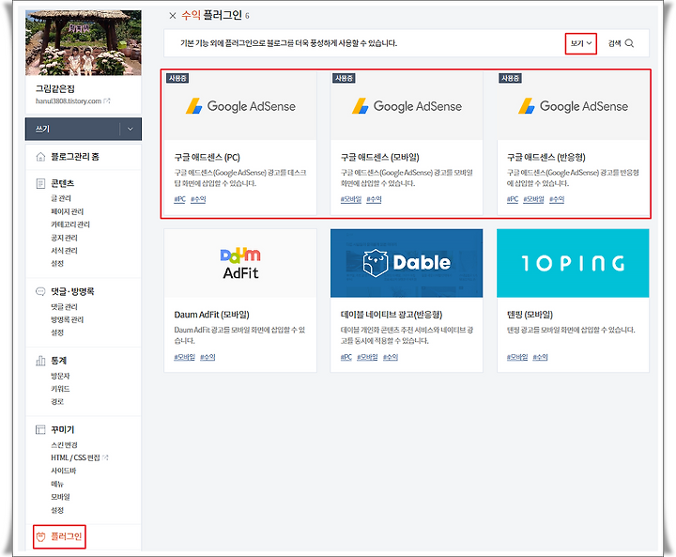Click the 텐핑 (모바일) title

[x=530, y=315]
